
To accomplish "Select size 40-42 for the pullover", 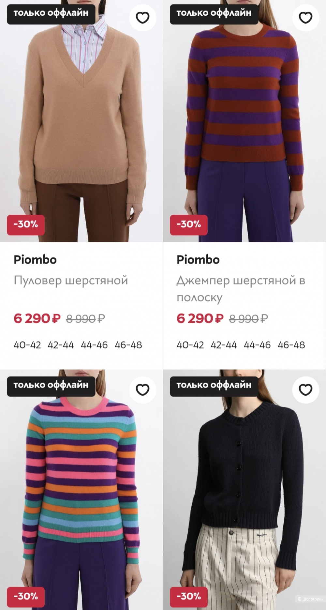I will (27, 345).
